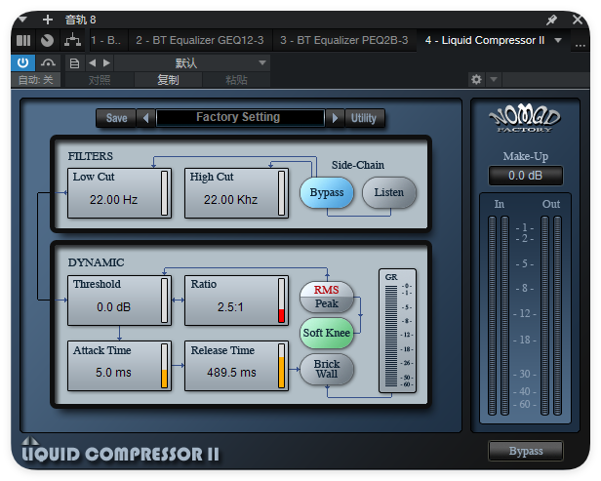Adjust the Threshold vertical slider
This screenshot has height=481, width=601.
click(165, 301)
